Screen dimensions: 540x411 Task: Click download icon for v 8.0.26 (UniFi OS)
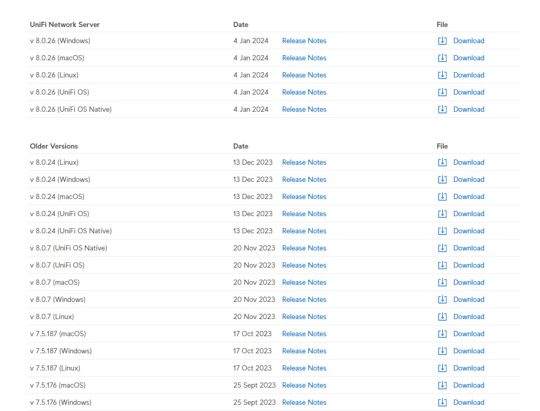pyautogui.click(x=442, y=92)
